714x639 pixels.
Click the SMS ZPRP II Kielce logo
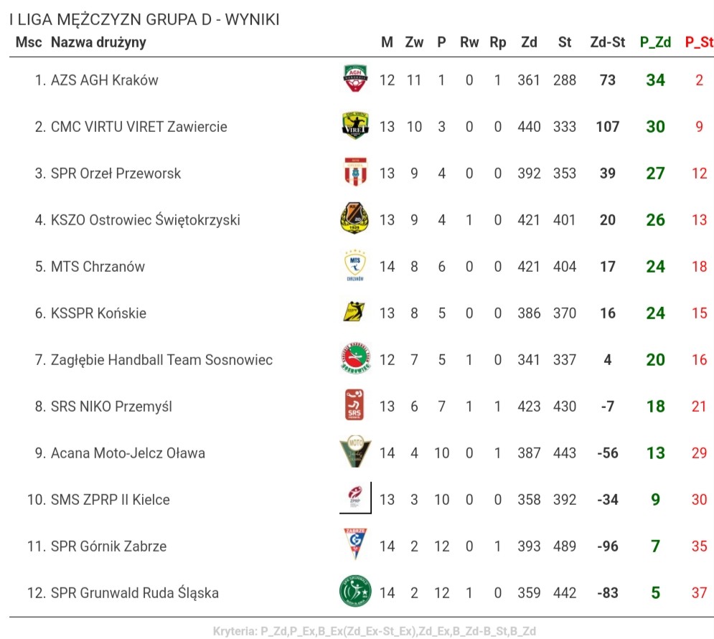[355, 498]
